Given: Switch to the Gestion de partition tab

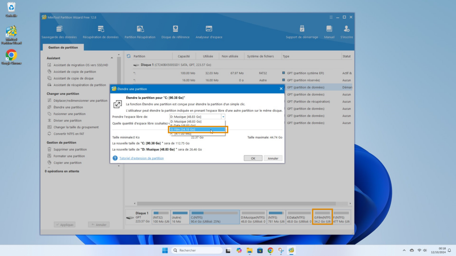Looking at the screenshot, I should coord(63,47).
